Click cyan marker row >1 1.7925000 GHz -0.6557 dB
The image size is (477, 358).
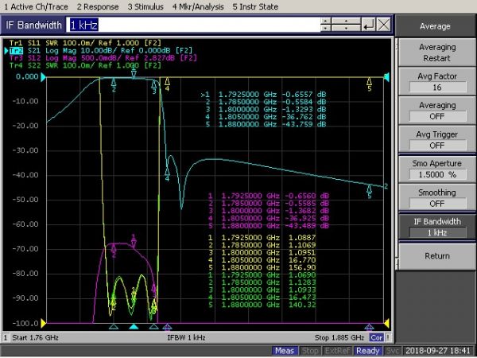point(263,95)
